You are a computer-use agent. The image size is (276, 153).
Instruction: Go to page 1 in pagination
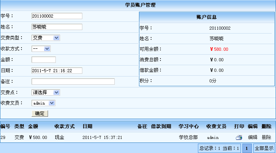click(247, 148)
